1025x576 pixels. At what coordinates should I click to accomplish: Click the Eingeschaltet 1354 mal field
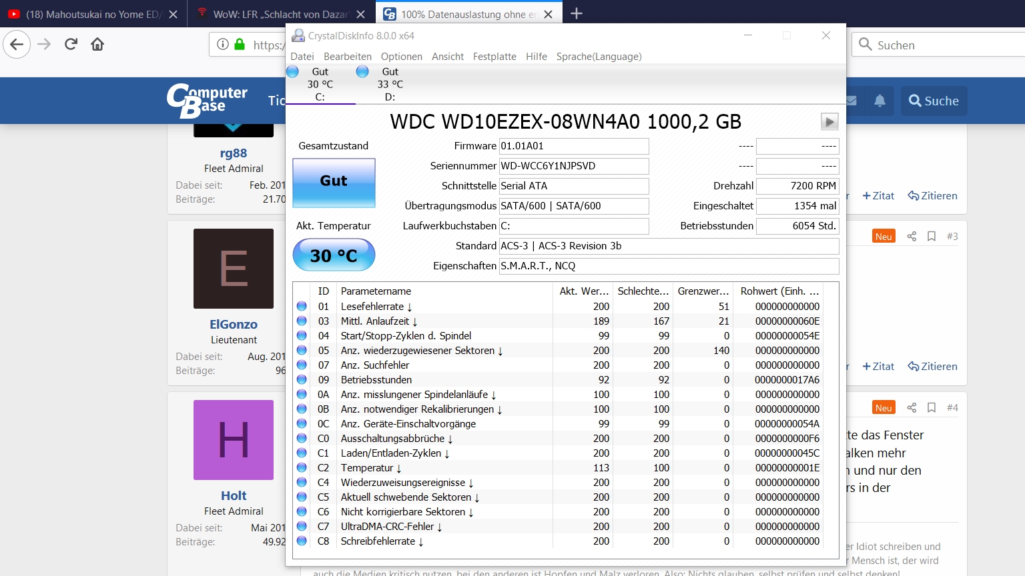[797, 206]
